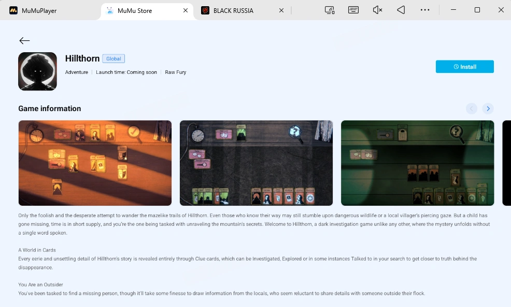This screenshot has width=511, height=307.
Task: Minimize the MuMuPlayer window
Action: point(453,10)
